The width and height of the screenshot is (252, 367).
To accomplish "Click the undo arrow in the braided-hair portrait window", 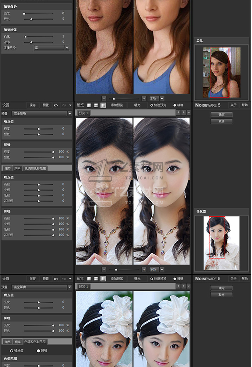I will (56, 105).
